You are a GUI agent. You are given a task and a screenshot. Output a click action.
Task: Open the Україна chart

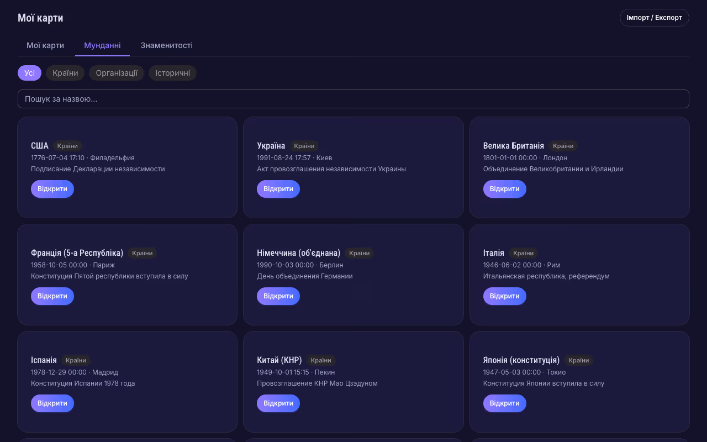[x=278, y=189]
